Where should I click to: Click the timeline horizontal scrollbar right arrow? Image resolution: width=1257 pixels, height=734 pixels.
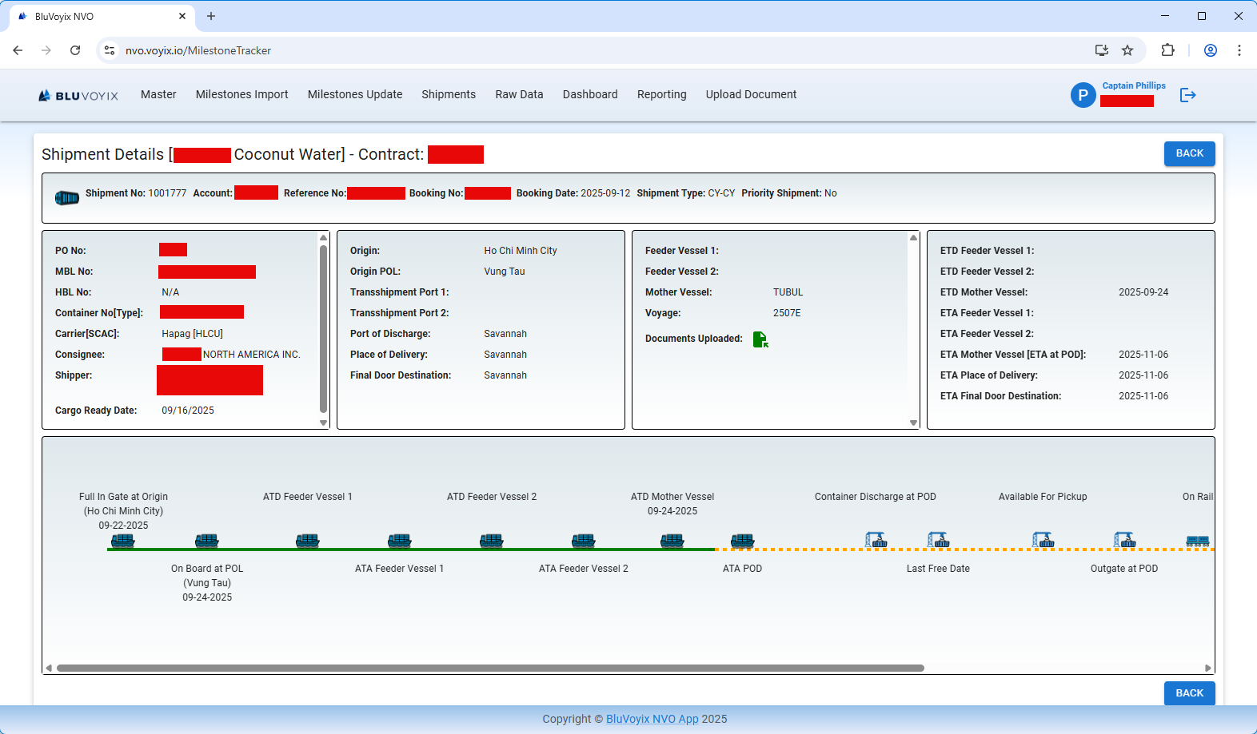point(1207,668)
